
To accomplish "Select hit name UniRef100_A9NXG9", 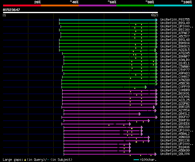I will 175,137.
